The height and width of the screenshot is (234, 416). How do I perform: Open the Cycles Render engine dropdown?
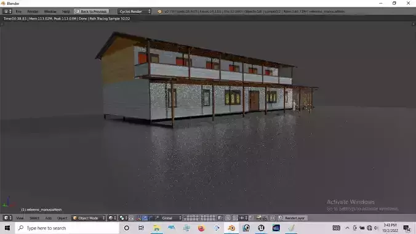[x=134, y=12]
